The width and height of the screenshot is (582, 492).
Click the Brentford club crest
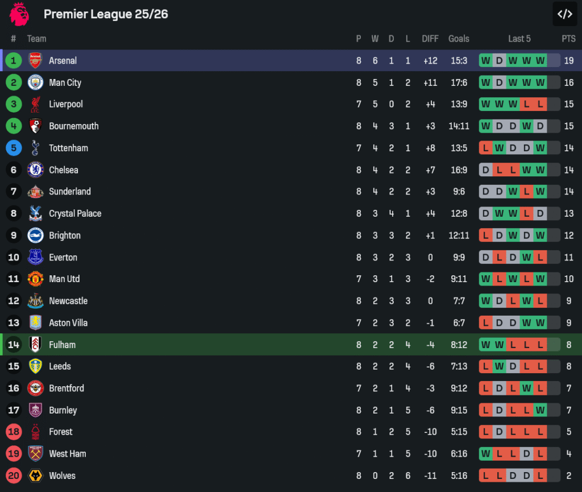[35, 388]
